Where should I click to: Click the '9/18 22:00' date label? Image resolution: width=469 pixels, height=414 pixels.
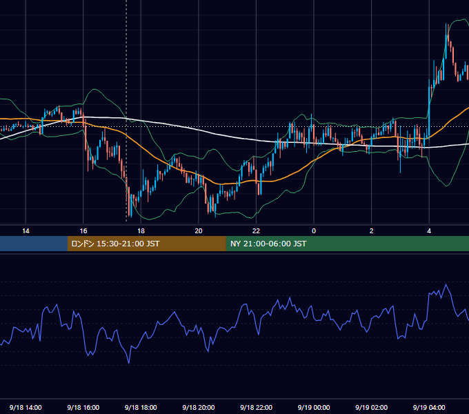point(257,407)
